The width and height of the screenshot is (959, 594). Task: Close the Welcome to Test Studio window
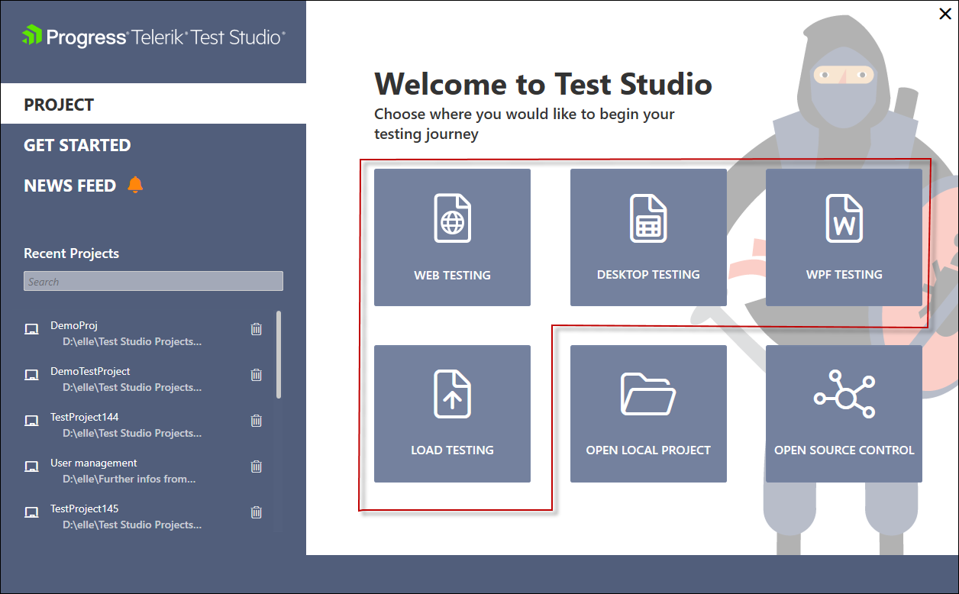coord(945,14)
